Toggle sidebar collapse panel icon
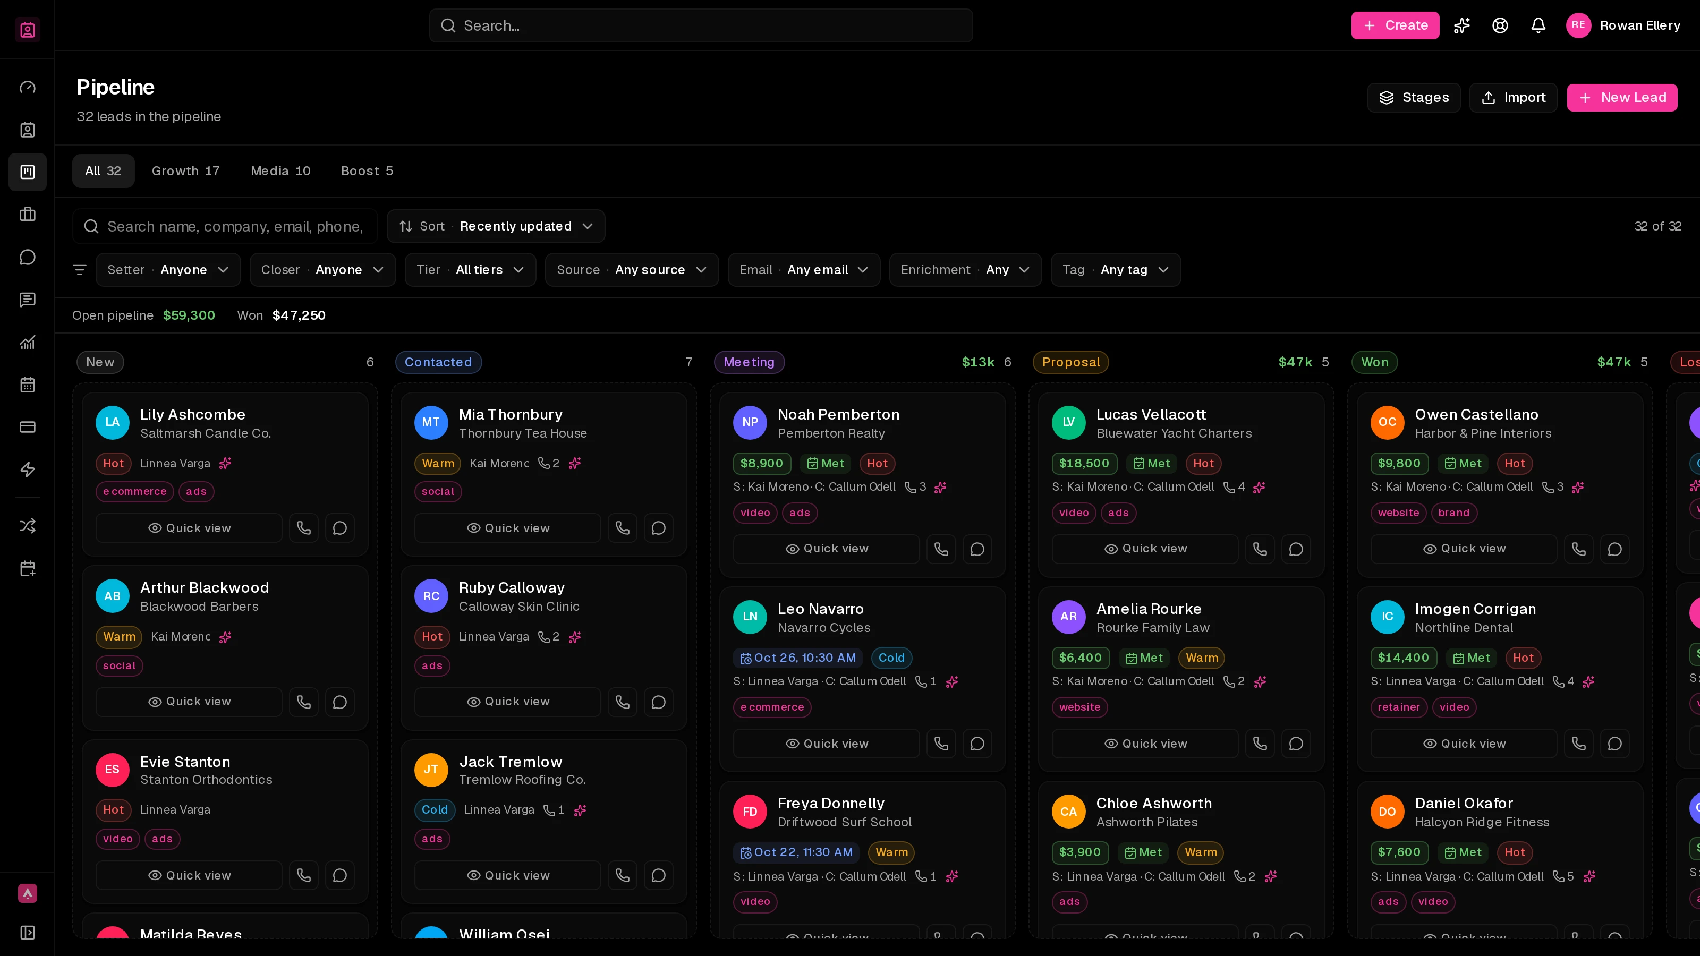This screenshot has height=956, width=1700. (x=27, y=932)
